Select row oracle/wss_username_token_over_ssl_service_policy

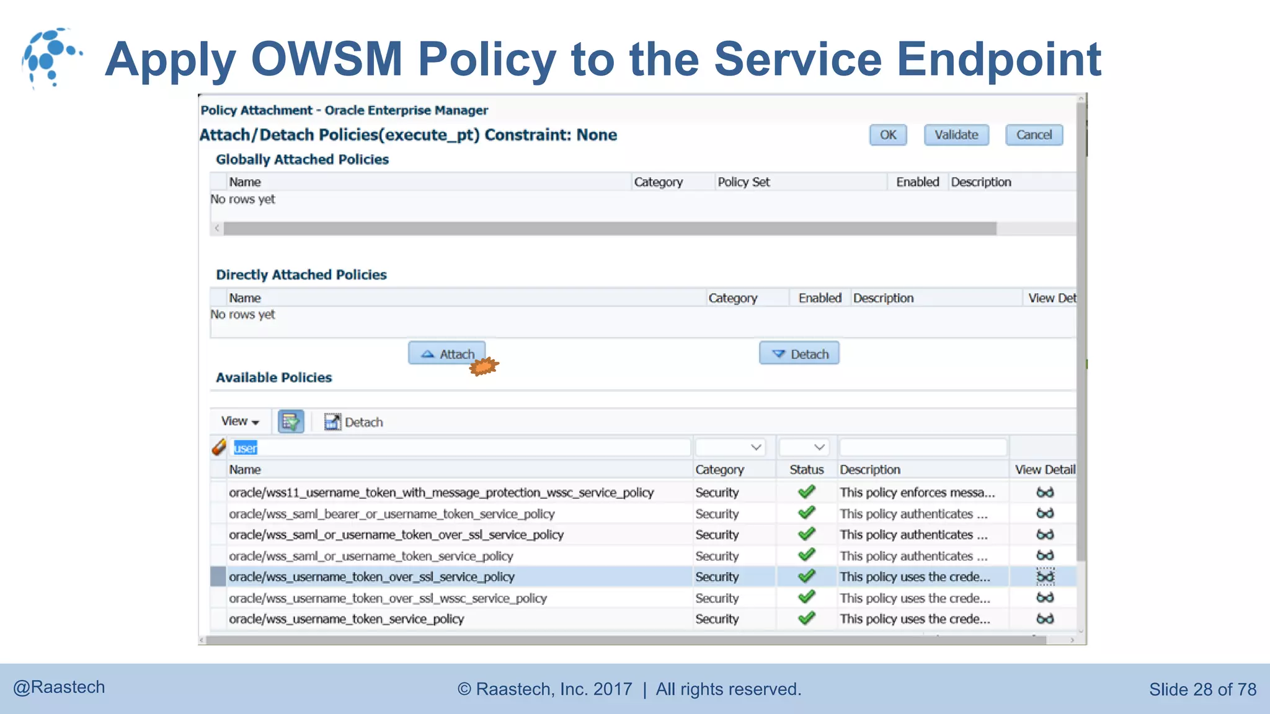click(643, 576)
